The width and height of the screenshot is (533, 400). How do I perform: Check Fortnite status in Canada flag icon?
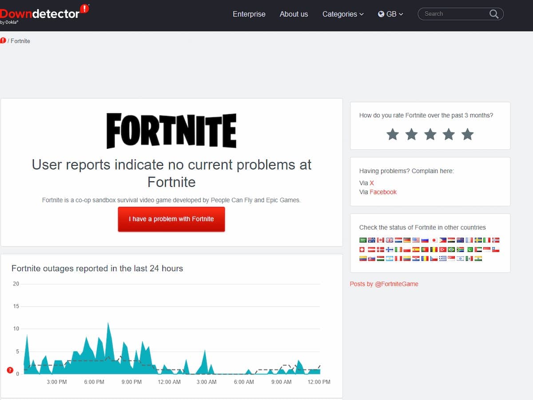[x=380, y=240]
